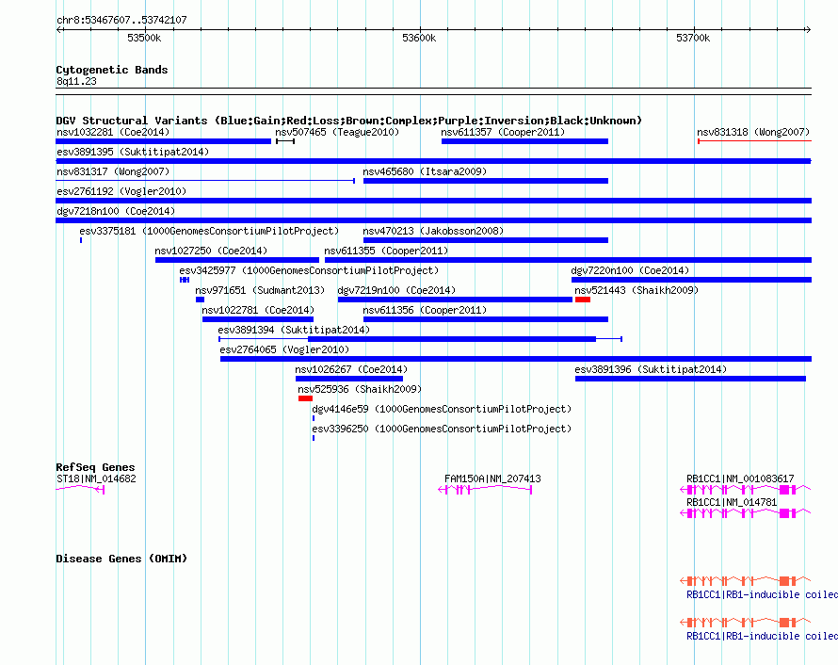Select the blue gain bar under nsv611357
This screenshot has height=665, width=838.
click(x=524, y=141)
